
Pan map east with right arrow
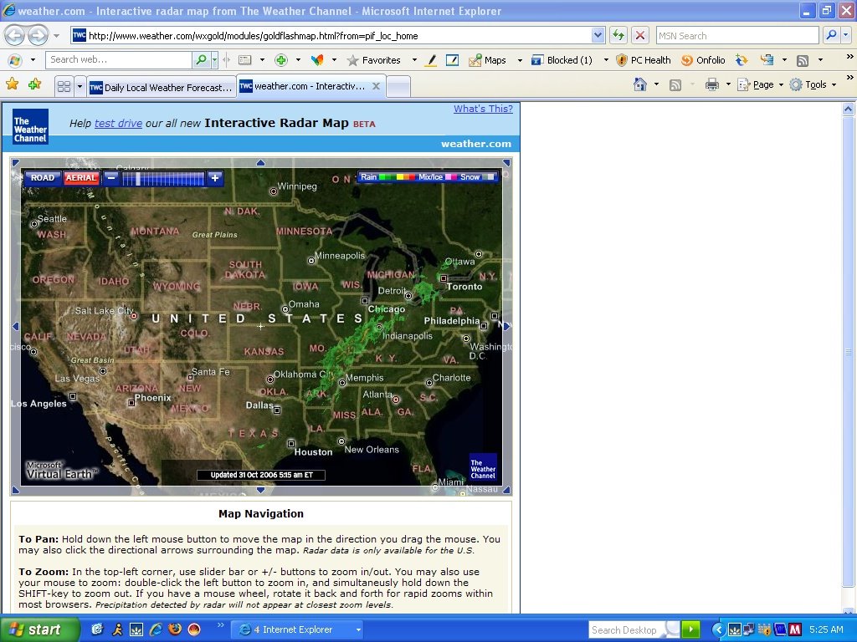point(506,326)
